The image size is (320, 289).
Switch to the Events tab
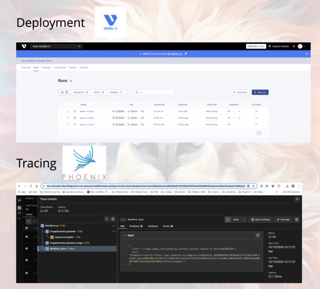point(168,226)
